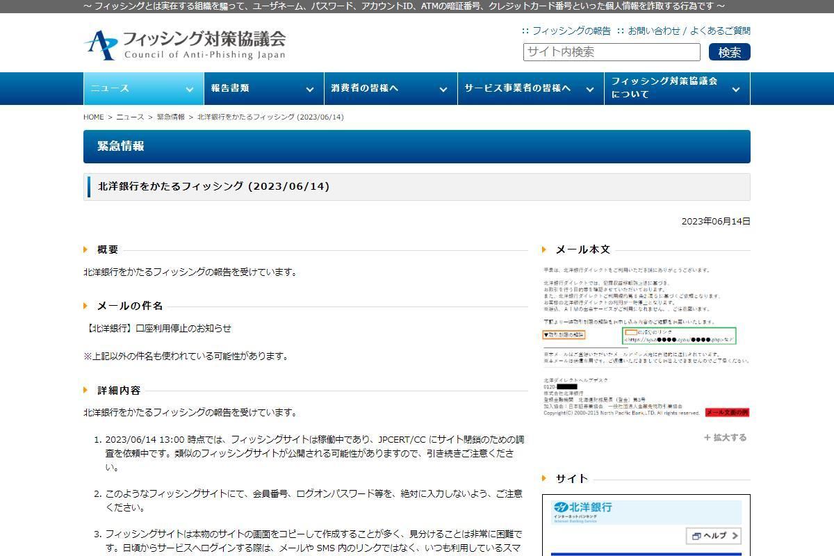Image resolution: width=834 pixels, height=556 pixels.
Task: Click the orange arrow icon beside 概要
Action: coord(85,250)
